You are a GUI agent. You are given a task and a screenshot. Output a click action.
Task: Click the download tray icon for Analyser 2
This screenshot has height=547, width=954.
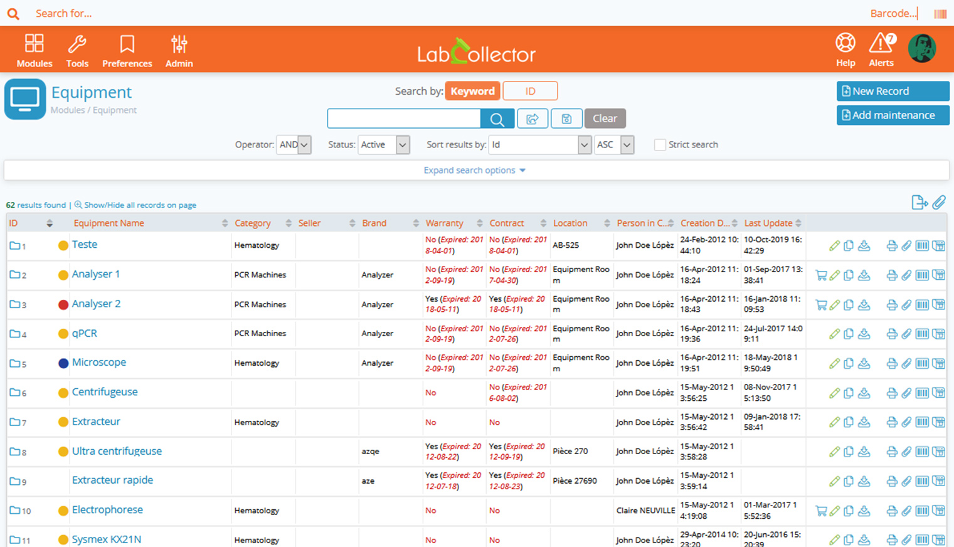click(x=864, y=305)
